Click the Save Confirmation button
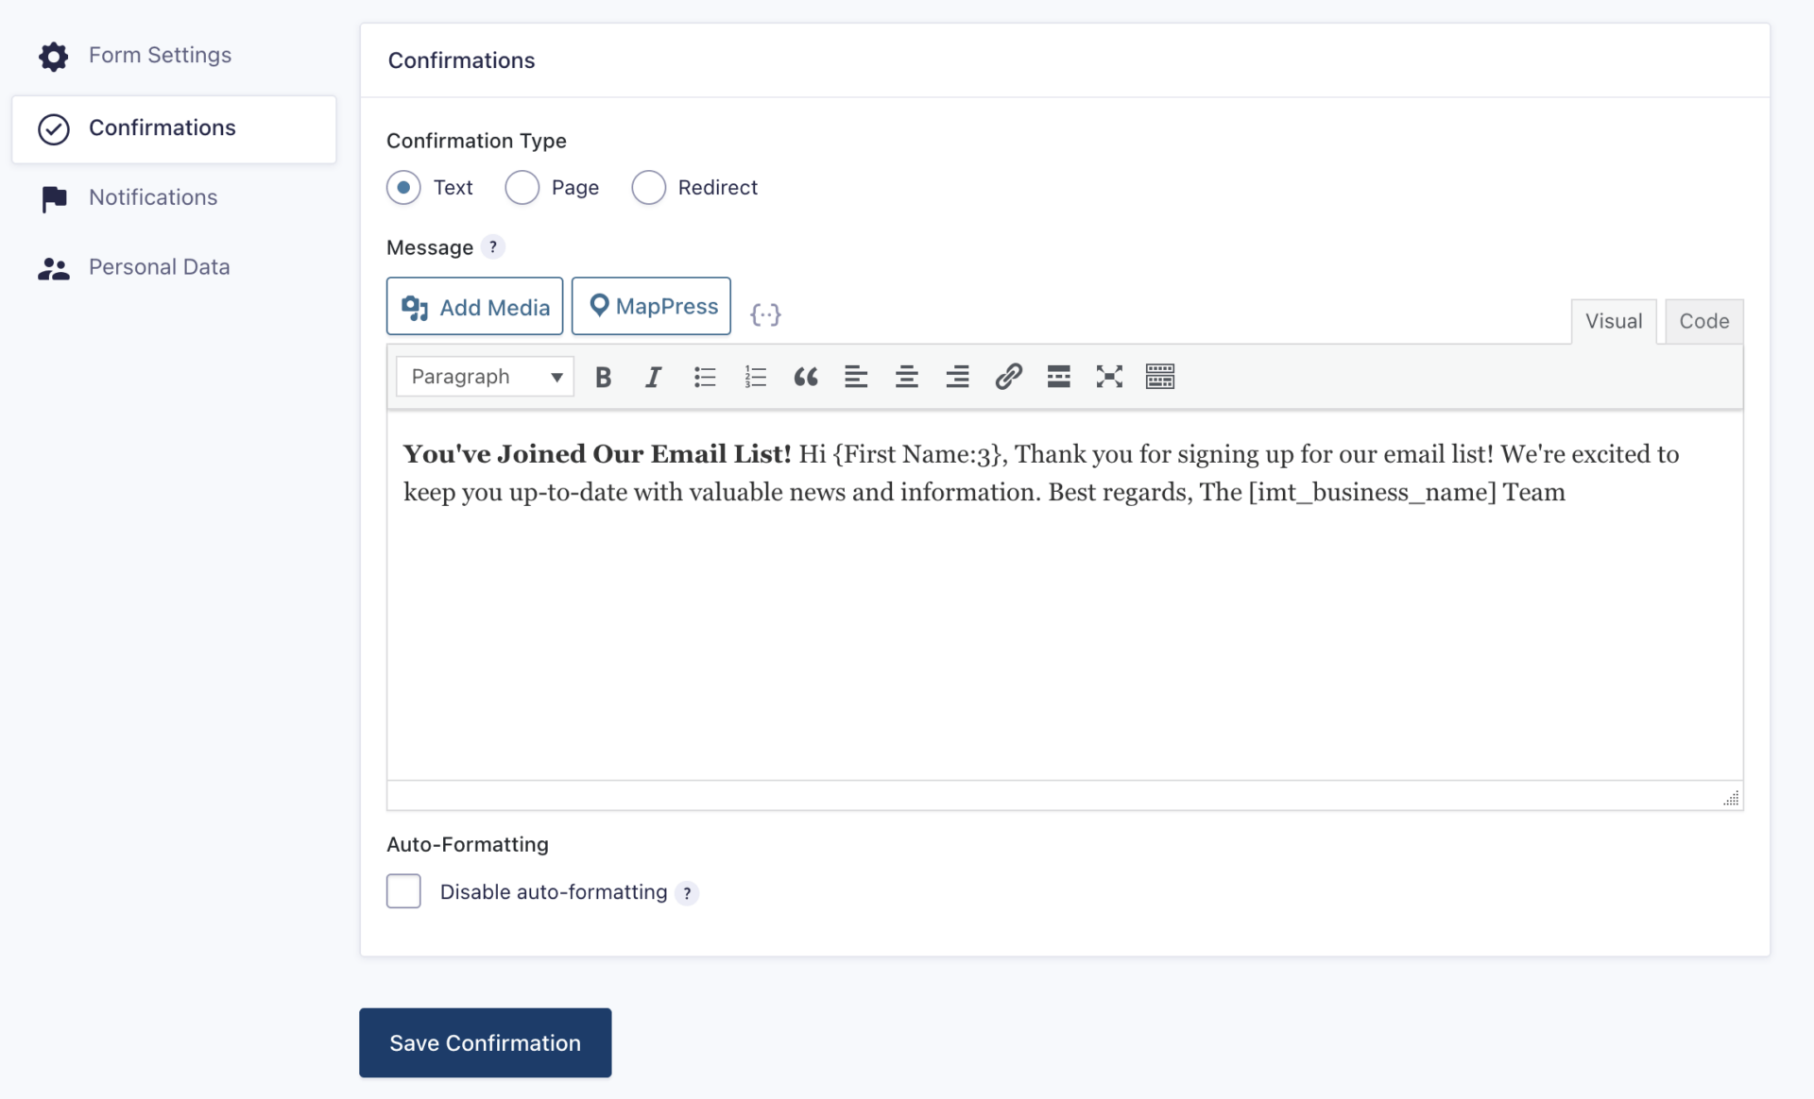 (x=485, y=1042)
